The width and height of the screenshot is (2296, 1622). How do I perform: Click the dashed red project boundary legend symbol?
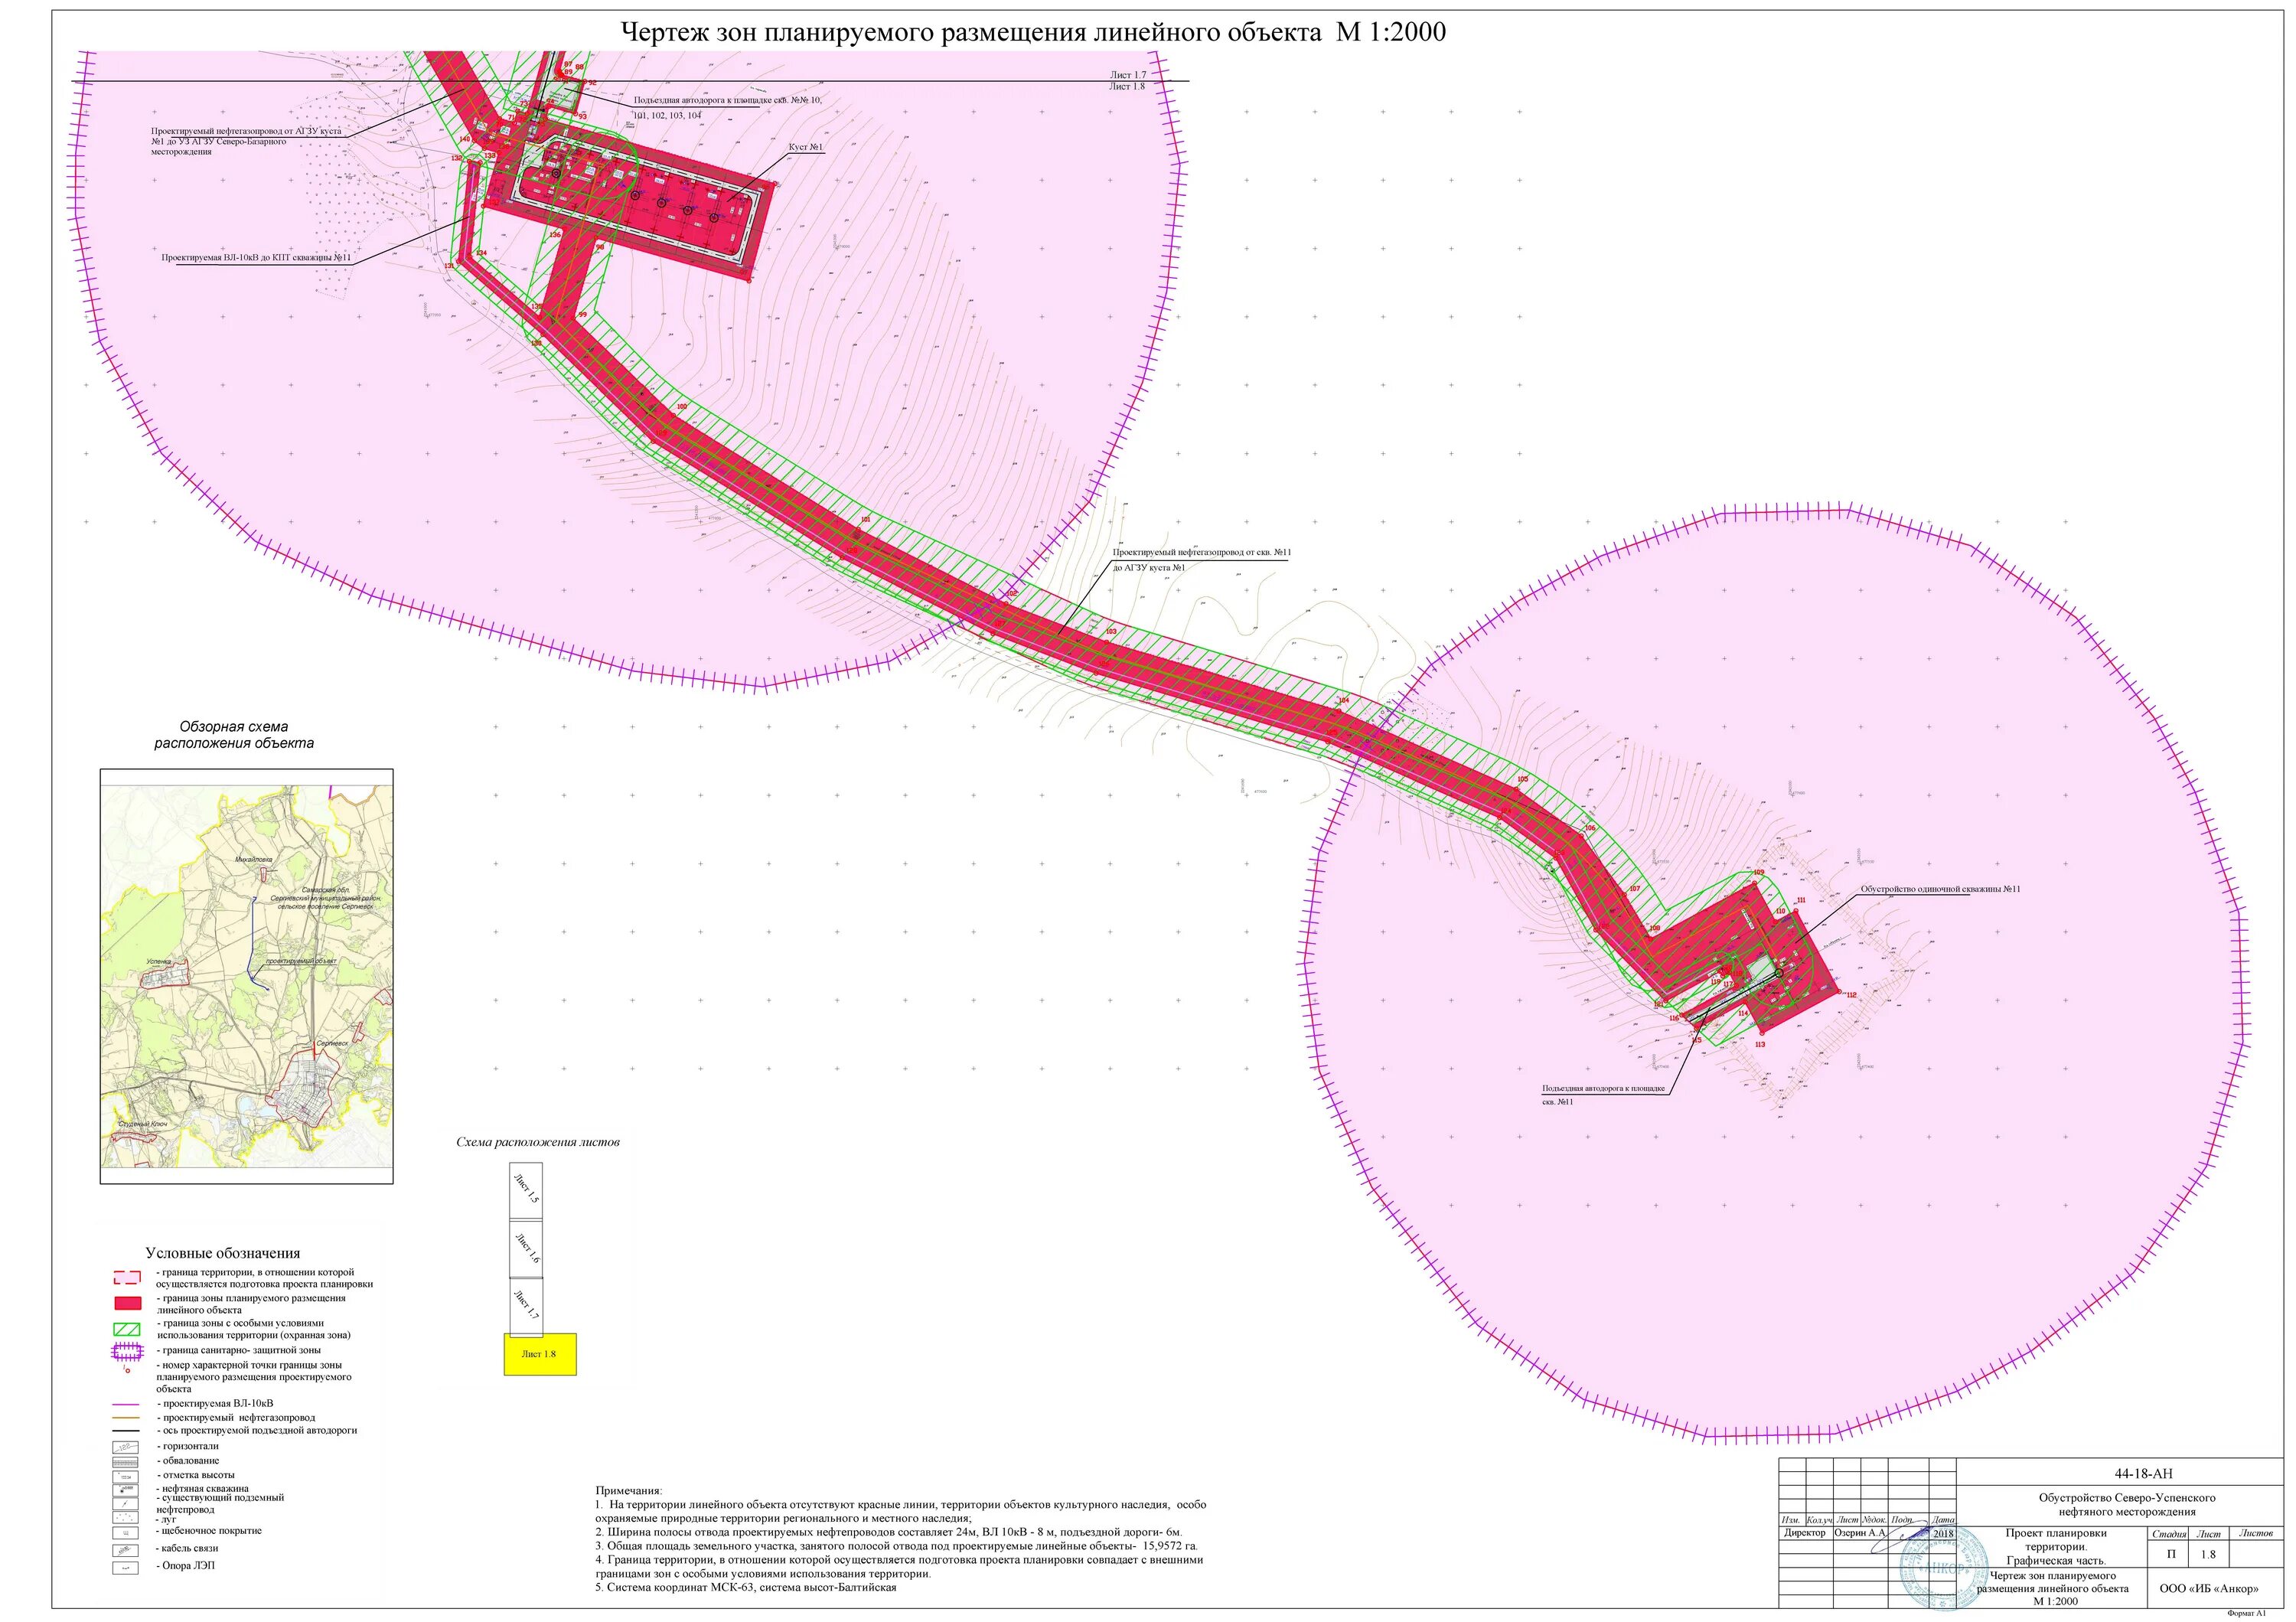pyautogui.click(x=127, y=1277)
